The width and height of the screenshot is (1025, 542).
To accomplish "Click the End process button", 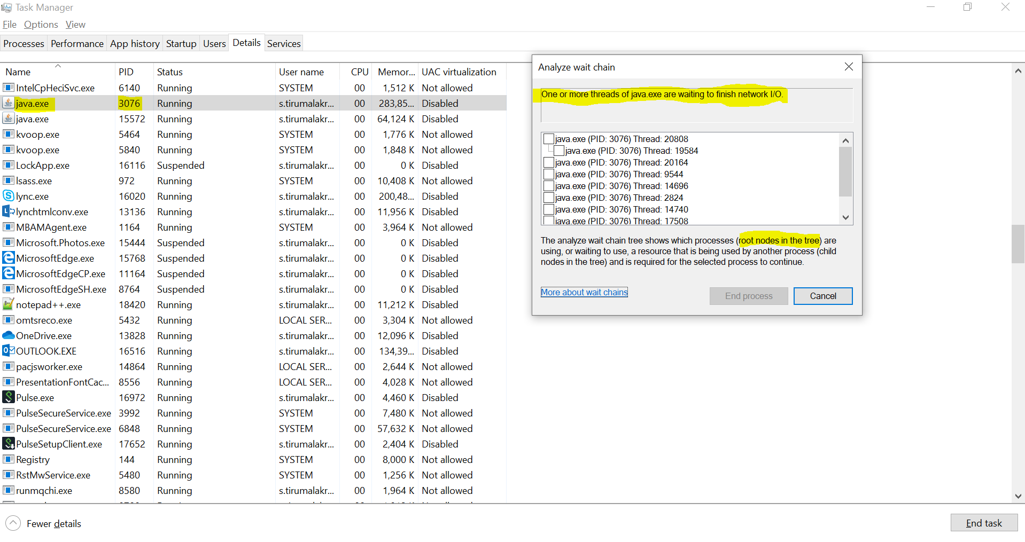I will [749, 296].
